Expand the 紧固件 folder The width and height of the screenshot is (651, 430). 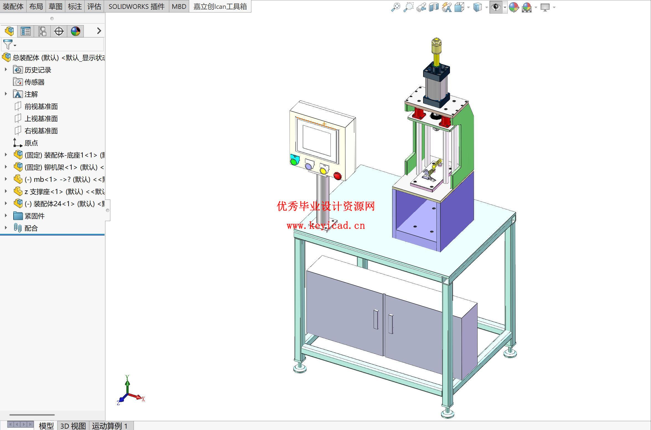(6, 216)
